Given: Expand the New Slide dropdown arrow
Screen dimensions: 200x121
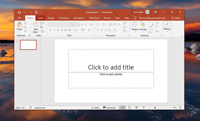Looking at the screenshot, I should [x=36, y=32].
